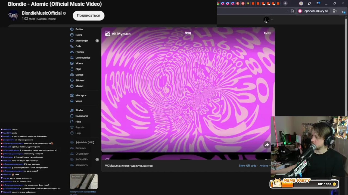Image resolution: width=348 pixels, height=195 pixels.
Task: Open the browser downloads icon
Action: 343,11
